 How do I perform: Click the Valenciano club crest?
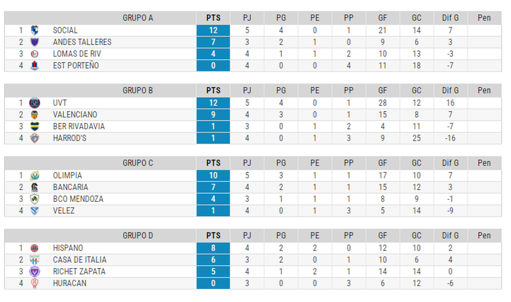[x=34, y=115]
